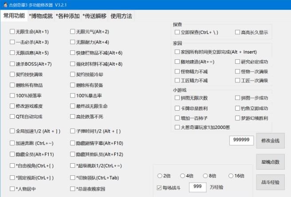Select the 2倍 radio button
291x197 pixels.
160,176
